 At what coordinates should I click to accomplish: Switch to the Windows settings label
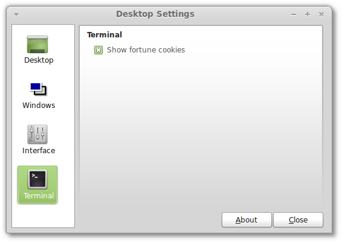pos(39,105)
